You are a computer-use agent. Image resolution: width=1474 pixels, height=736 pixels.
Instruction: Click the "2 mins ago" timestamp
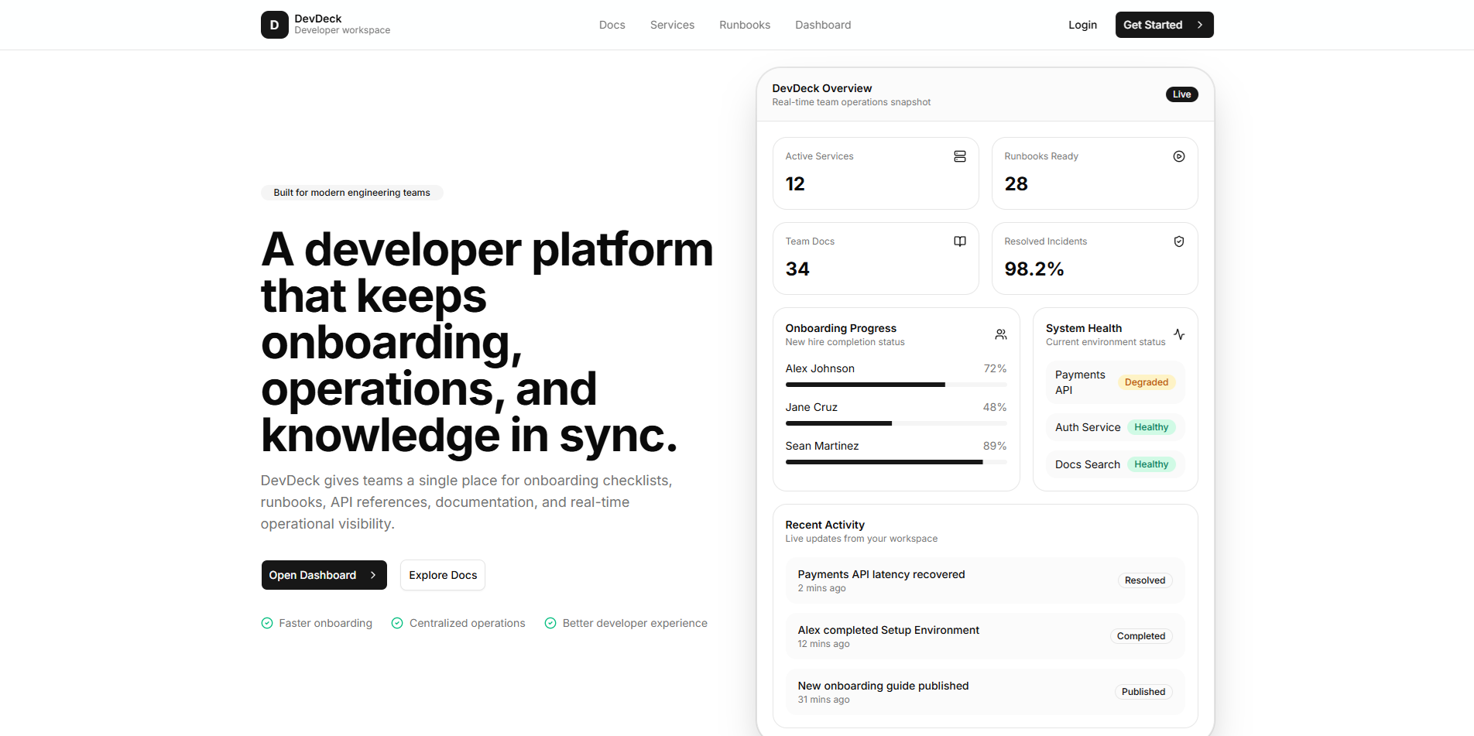tap(821, 588)
